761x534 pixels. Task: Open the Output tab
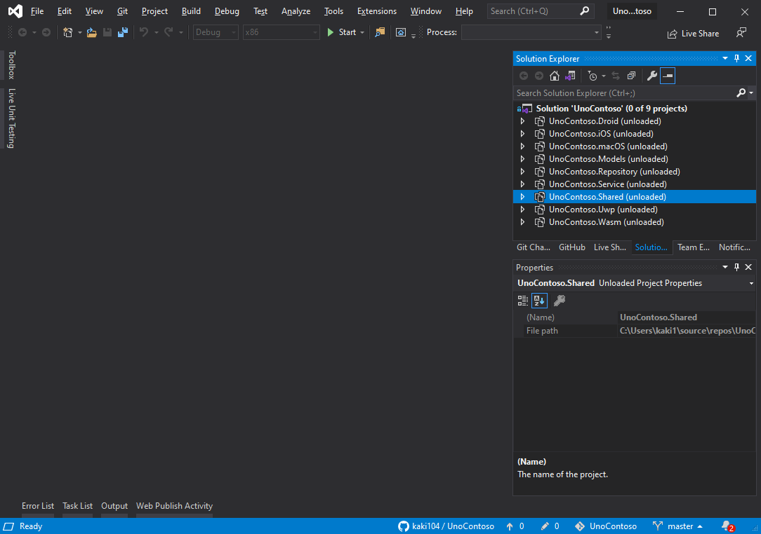click(x=114, y=506)
